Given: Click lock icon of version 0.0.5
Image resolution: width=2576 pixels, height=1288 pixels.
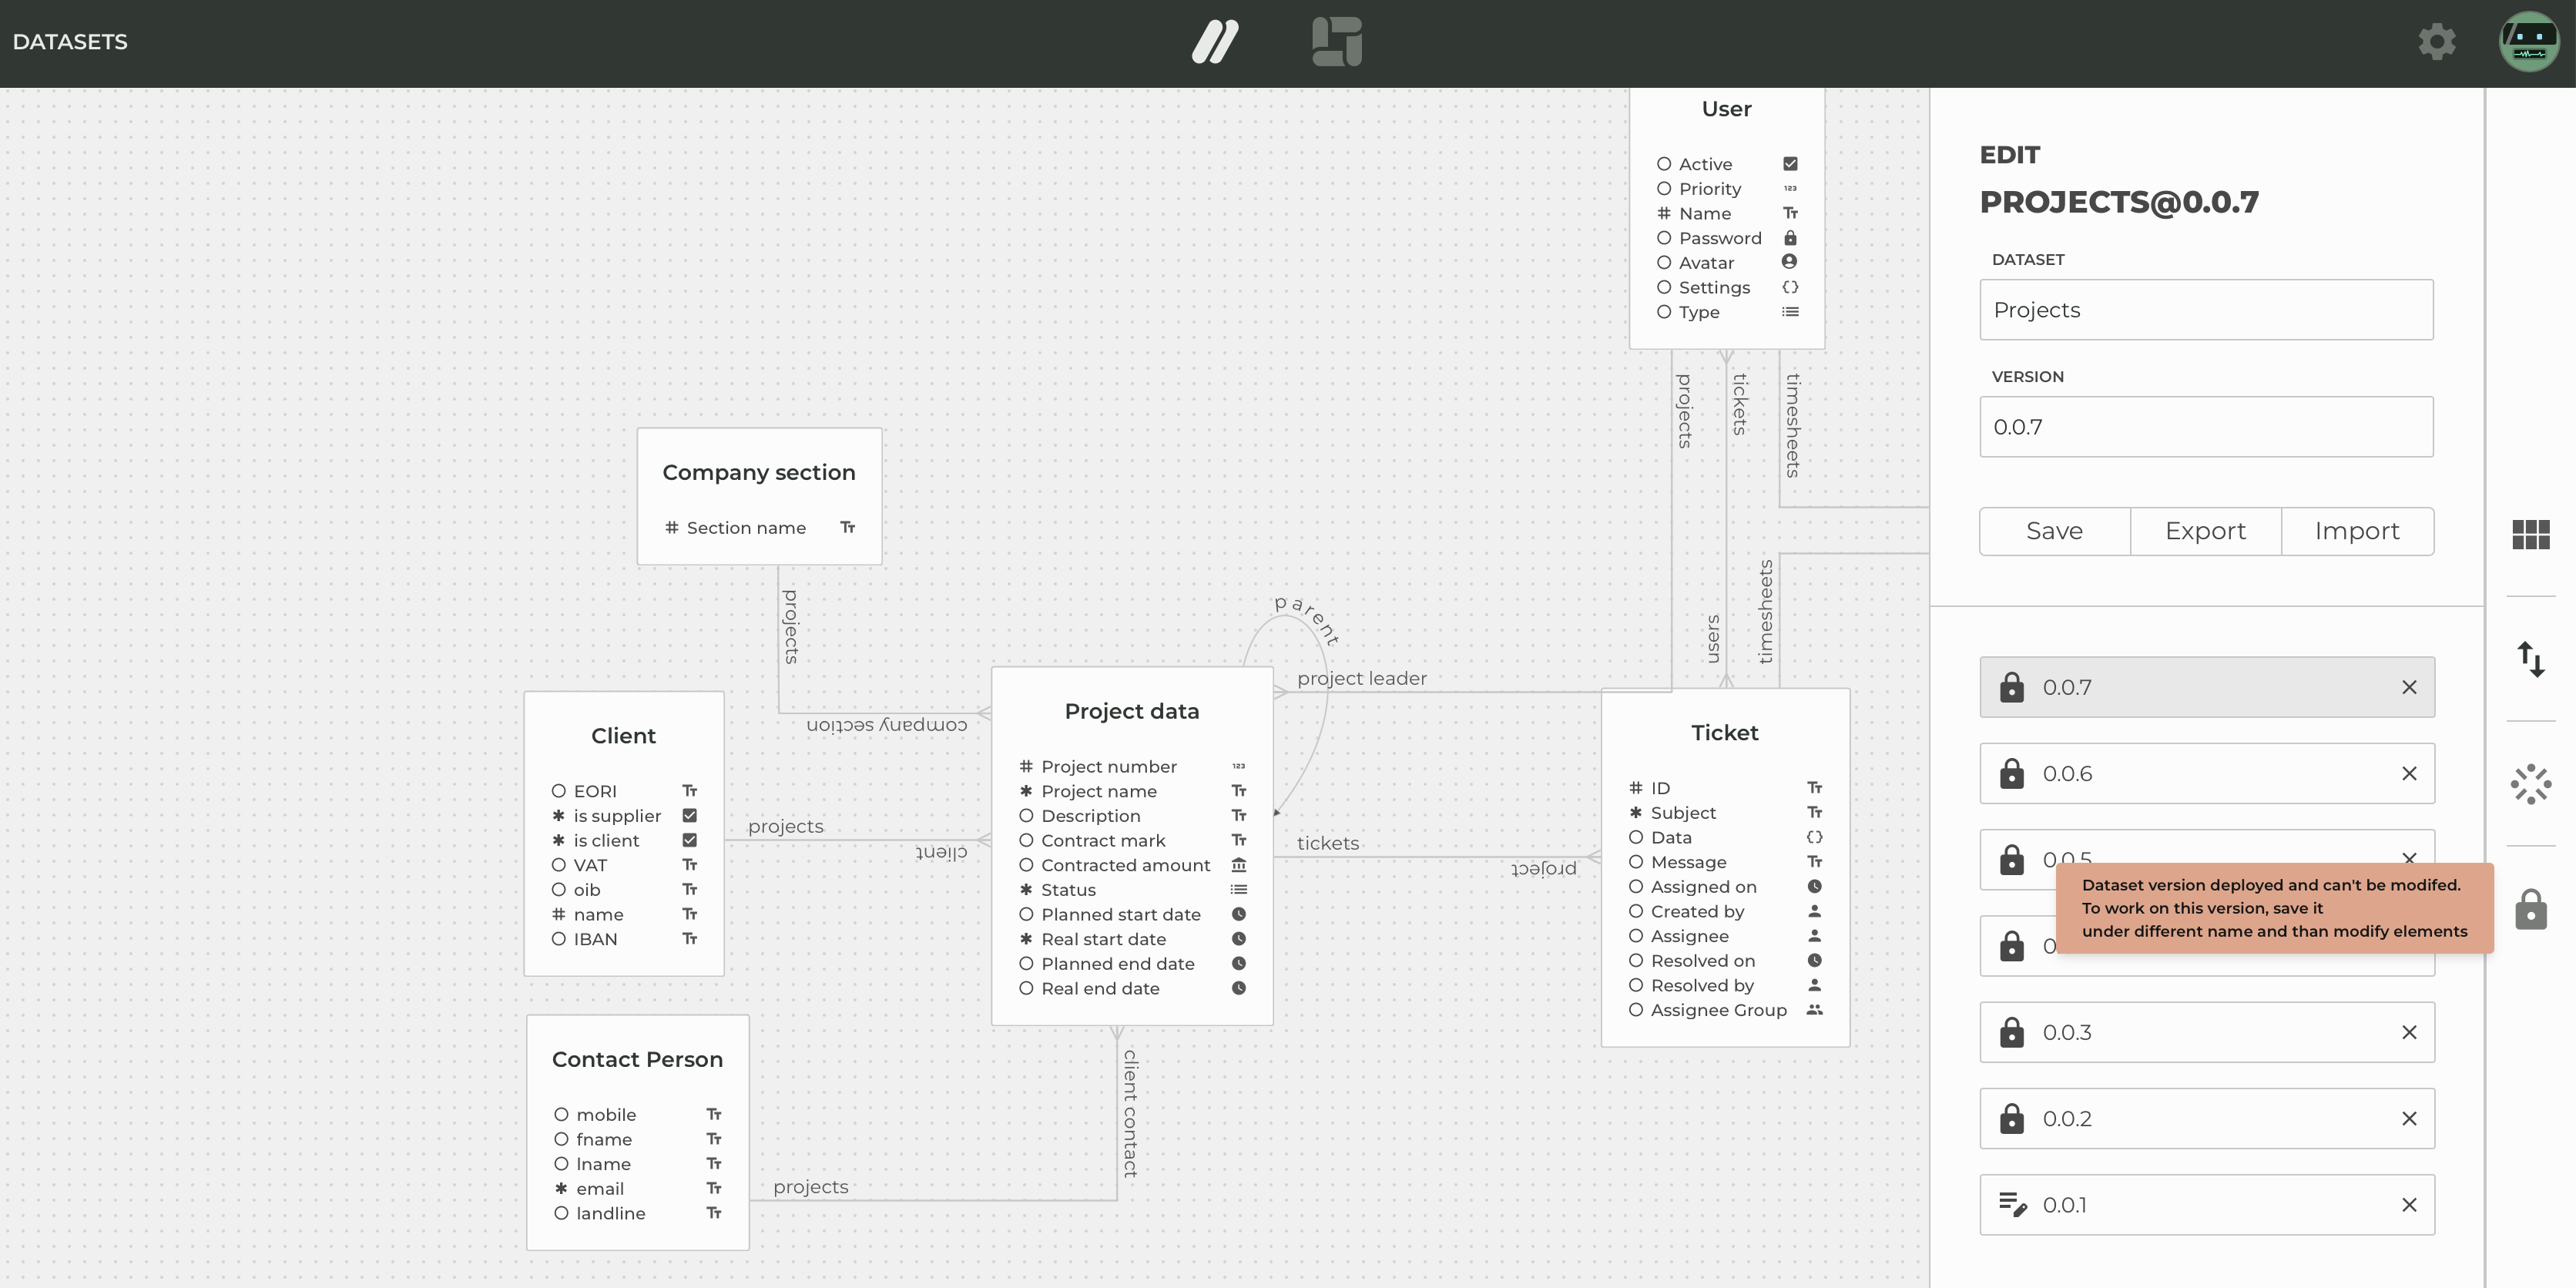Looking at the screenshot, I should pyautogui.click(x=2012, y=859).
